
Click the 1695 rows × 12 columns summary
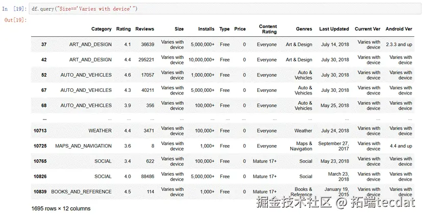pyautogui.click(x=61, y=209)
